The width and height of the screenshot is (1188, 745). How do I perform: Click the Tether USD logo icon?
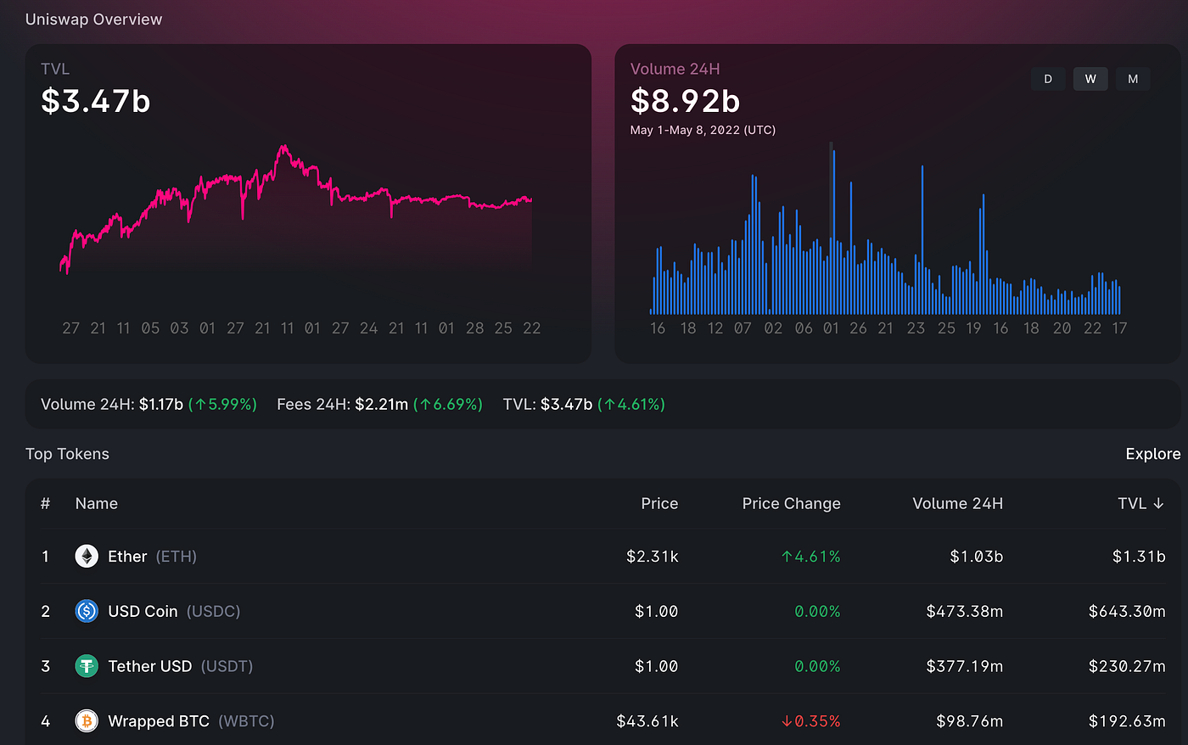pos(87,666)
